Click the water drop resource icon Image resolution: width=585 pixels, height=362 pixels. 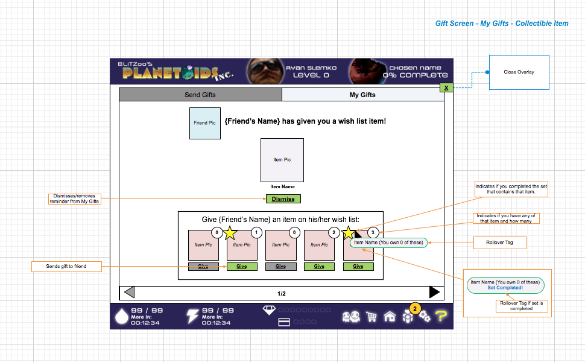[121, 316]
